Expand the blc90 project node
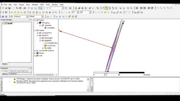Image resolution: width=180 pixels, height=101 pixels. pyautogui.click(x=3, y=24)
